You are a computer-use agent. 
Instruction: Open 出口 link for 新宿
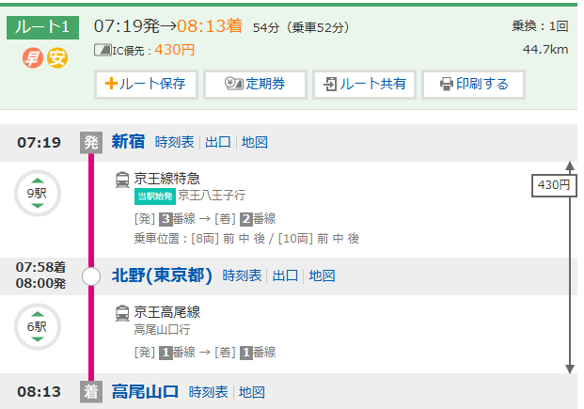click(x=218, y=142)
